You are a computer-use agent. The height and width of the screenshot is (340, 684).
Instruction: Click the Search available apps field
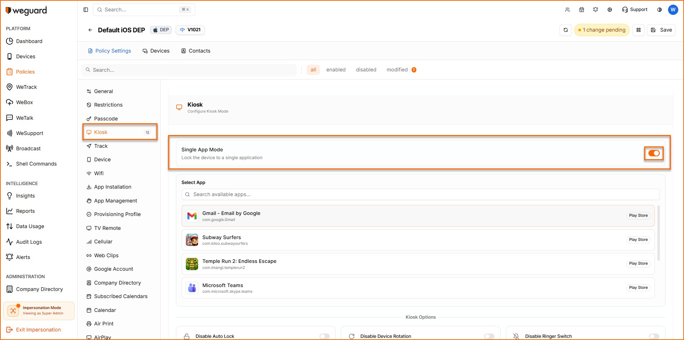click(x=421, y=194)
